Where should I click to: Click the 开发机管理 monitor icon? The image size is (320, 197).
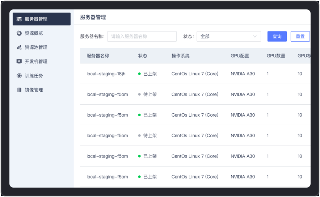click(x=19, y=62)
